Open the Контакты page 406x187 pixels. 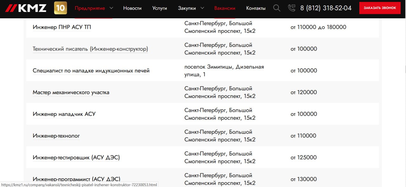256,8
